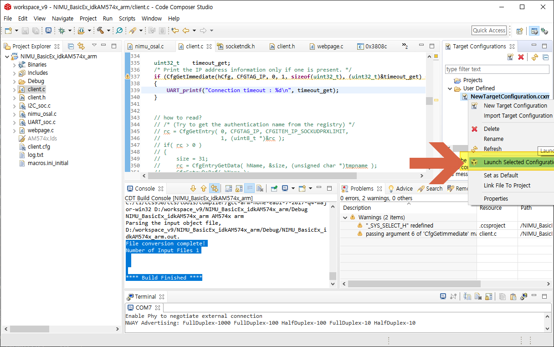Open Back history dropdown arrow

click(194, 31)
